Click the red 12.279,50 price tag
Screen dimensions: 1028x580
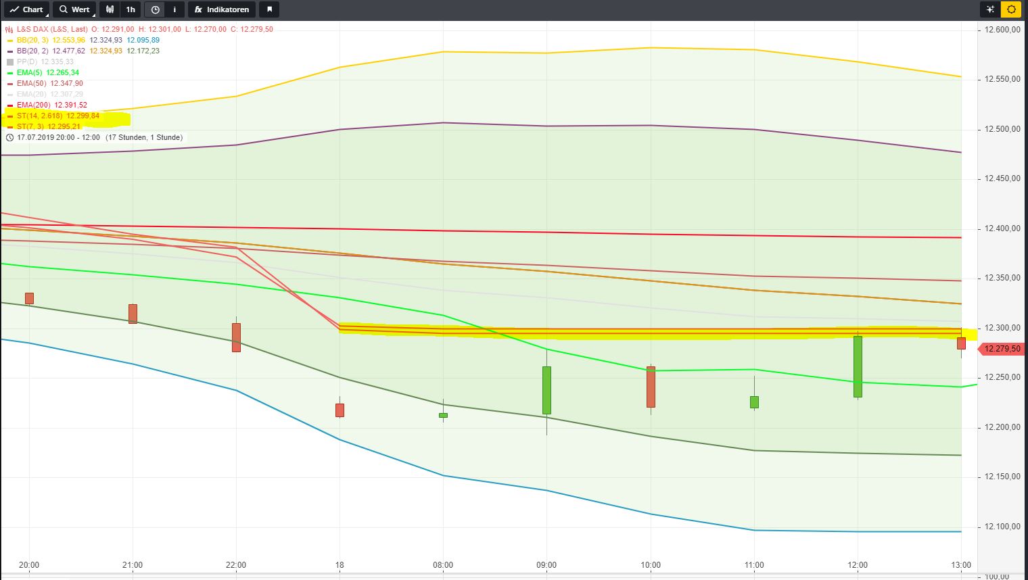click(1002, 349)
